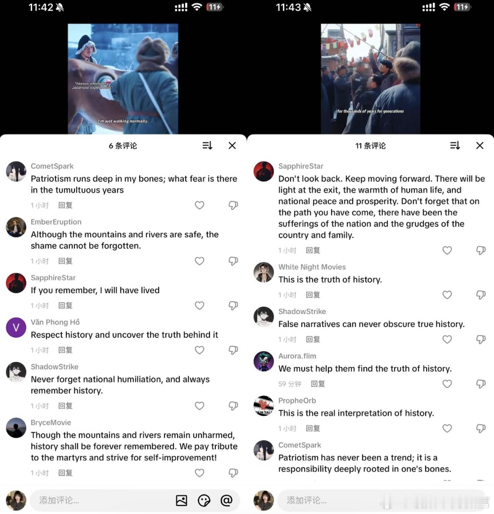Screen dimensions: 494x514
Task: Reply to Văn Phong Hồ's comment
Action: pyautogui.click(x=65, y=350)
